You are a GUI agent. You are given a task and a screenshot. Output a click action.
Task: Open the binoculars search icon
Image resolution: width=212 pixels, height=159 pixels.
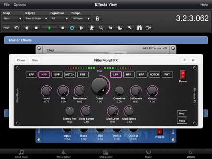point(139,28)
